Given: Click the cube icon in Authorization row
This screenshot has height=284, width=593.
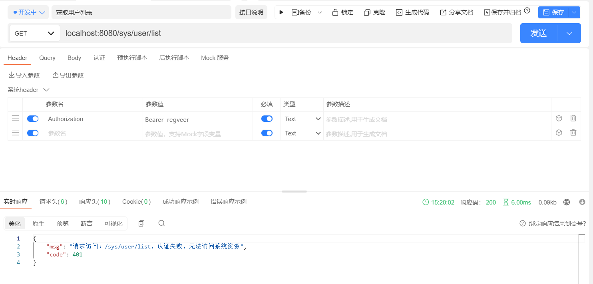Looking at the screenshot, I should (559, 119).
